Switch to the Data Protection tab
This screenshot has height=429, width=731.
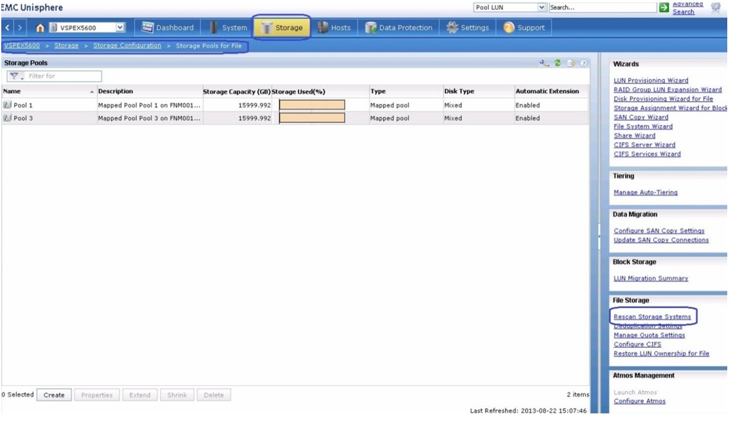[399, 28]
